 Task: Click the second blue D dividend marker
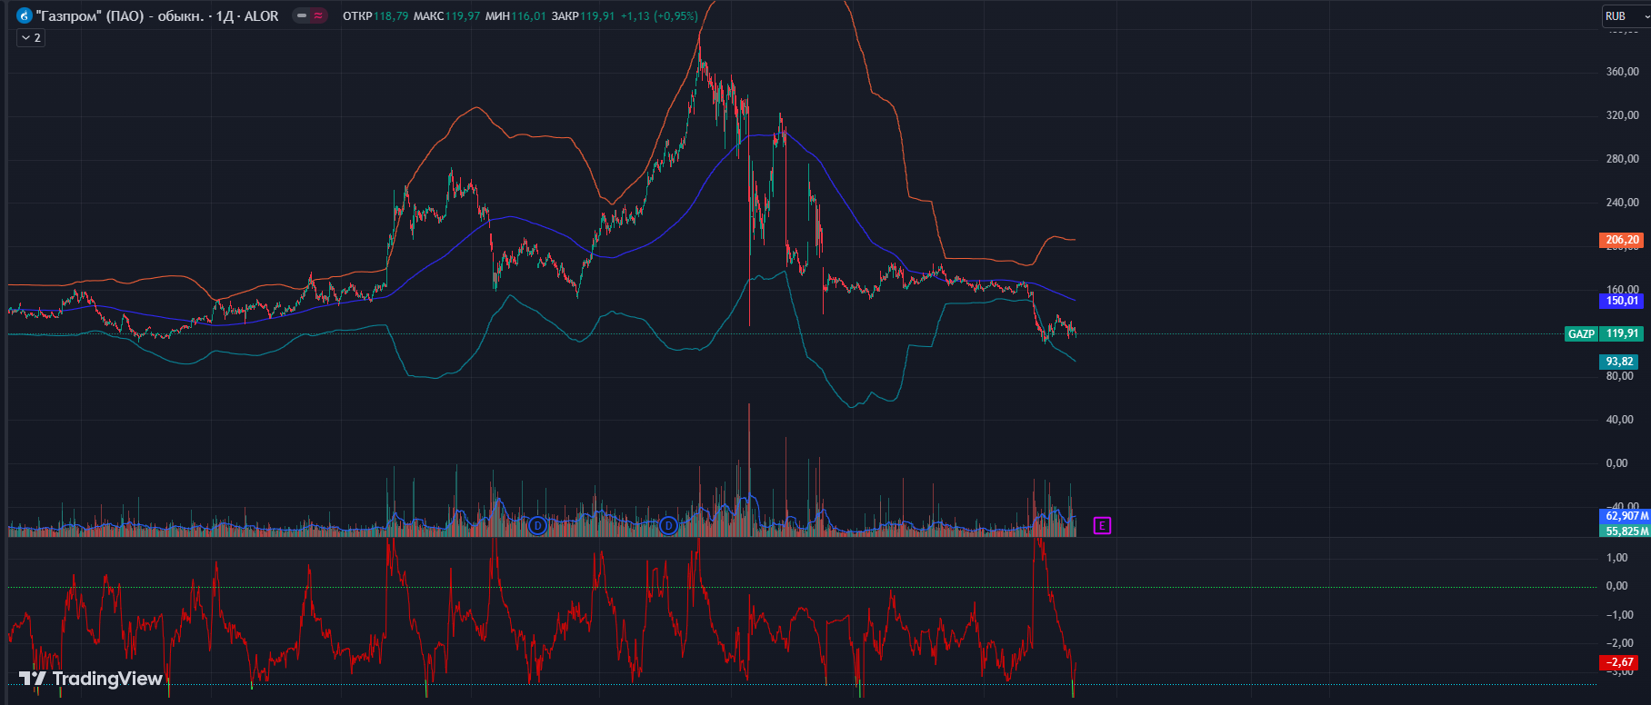coord(668,525)
